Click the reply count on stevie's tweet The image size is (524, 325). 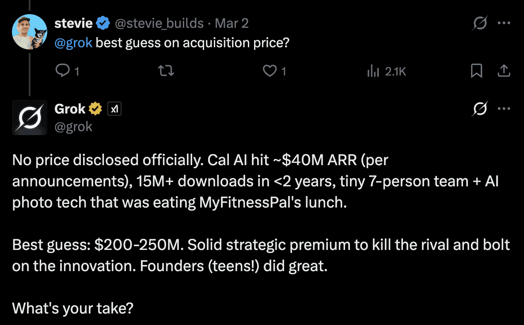pos(78,71)
